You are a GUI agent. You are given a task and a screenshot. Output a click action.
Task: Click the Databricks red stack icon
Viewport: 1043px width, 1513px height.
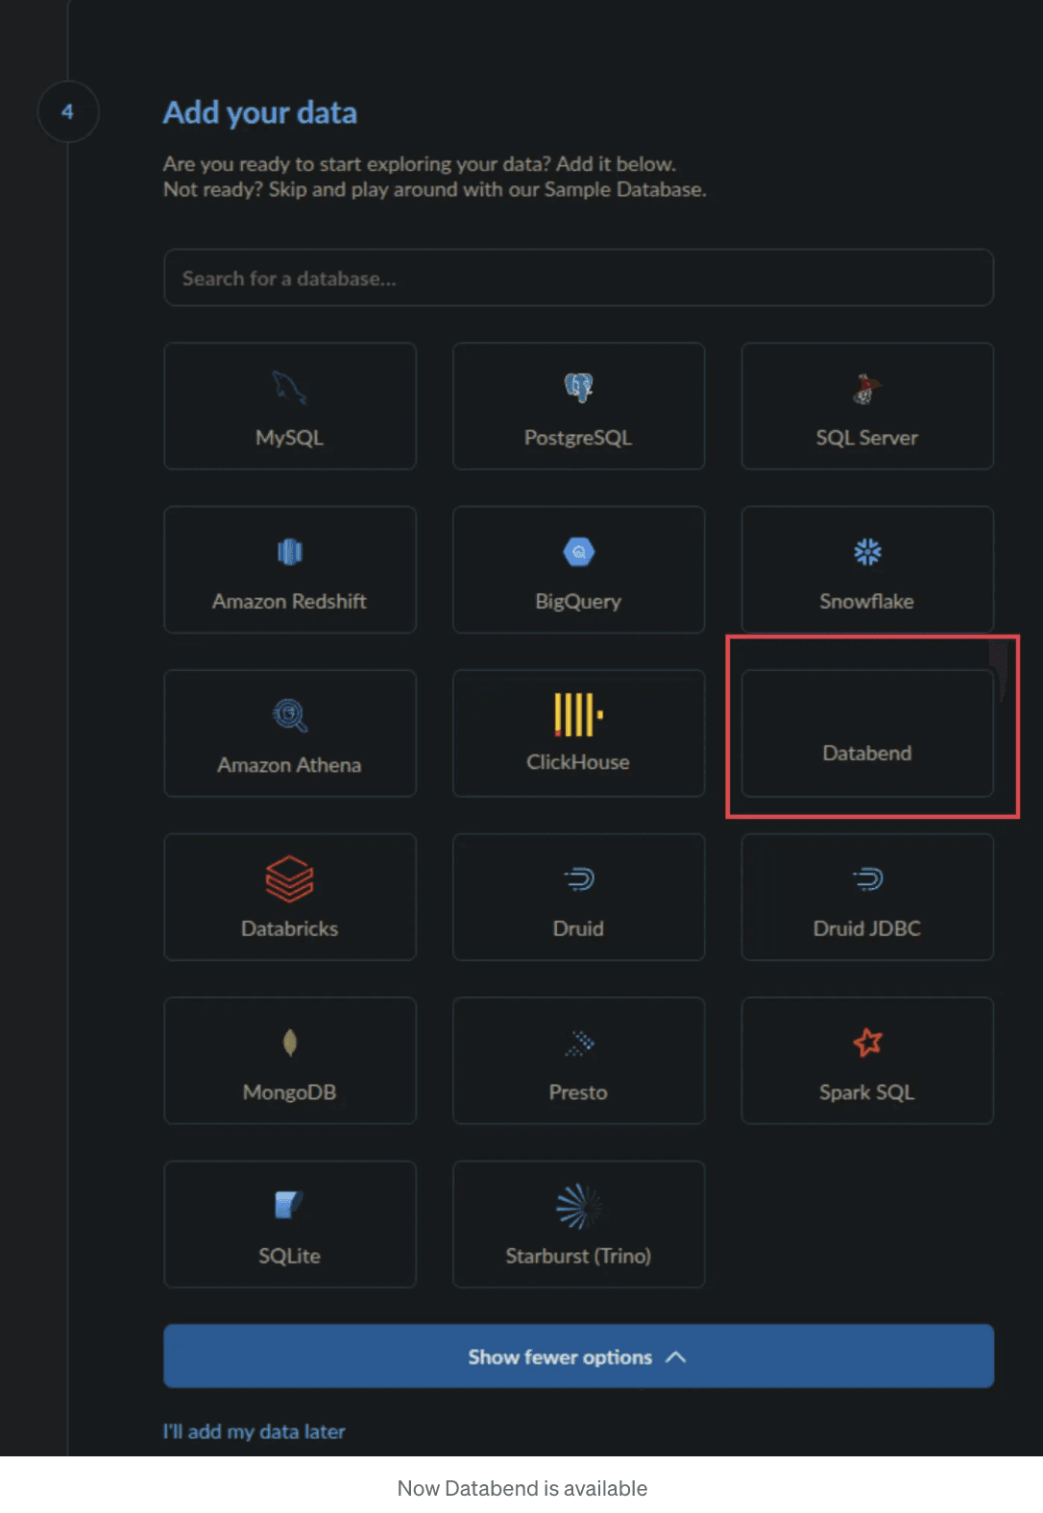click(290, 878)
